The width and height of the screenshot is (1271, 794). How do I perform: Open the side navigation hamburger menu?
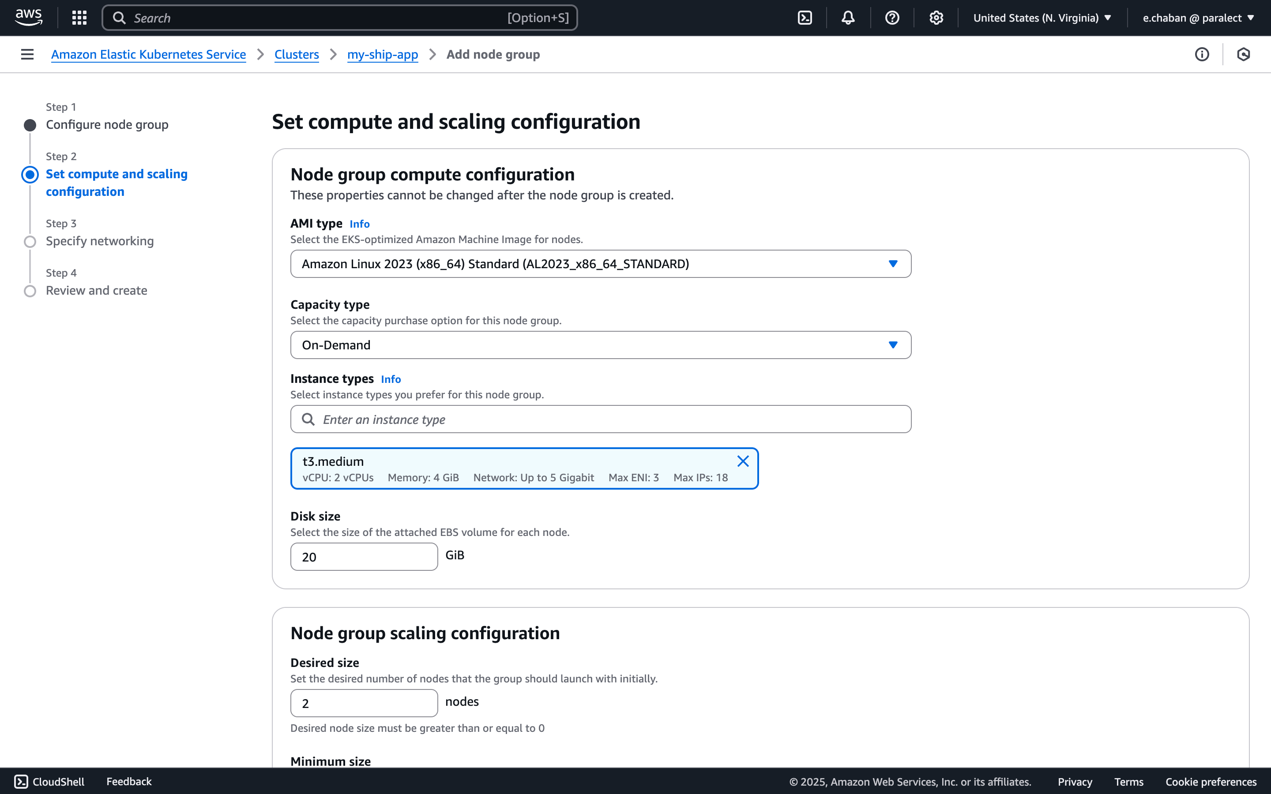pos(27,54)
